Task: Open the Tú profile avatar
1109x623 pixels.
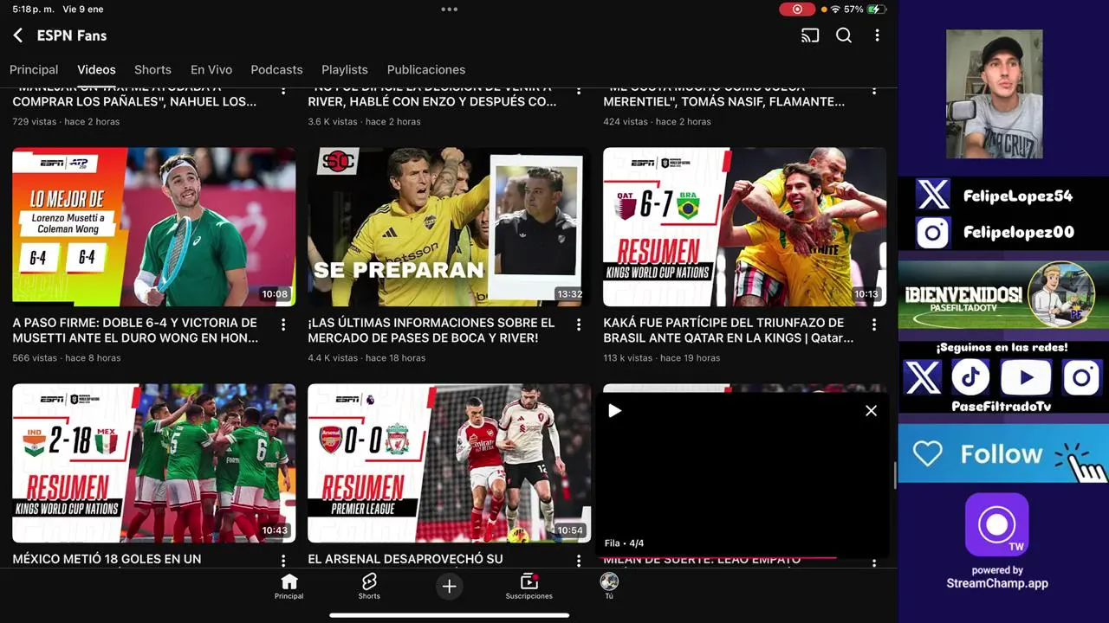Action: point(609,587)
